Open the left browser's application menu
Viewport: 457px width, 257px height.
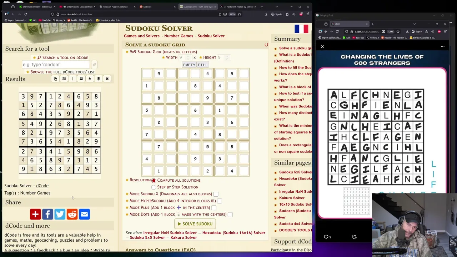307,14
